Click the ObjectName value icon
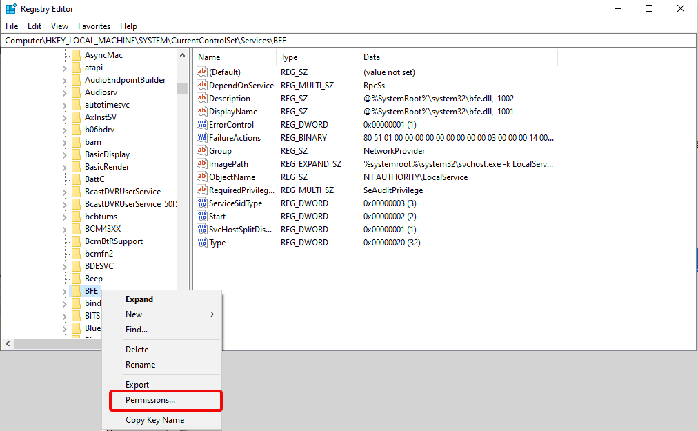Screen dimensions: 698x431 pyautogui.click(x=202, y=177)
